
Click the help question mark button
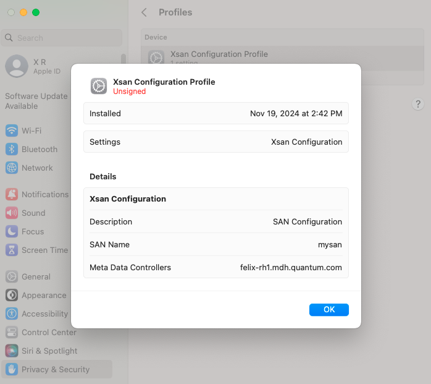pyautogui.click(x=418, y=104)
